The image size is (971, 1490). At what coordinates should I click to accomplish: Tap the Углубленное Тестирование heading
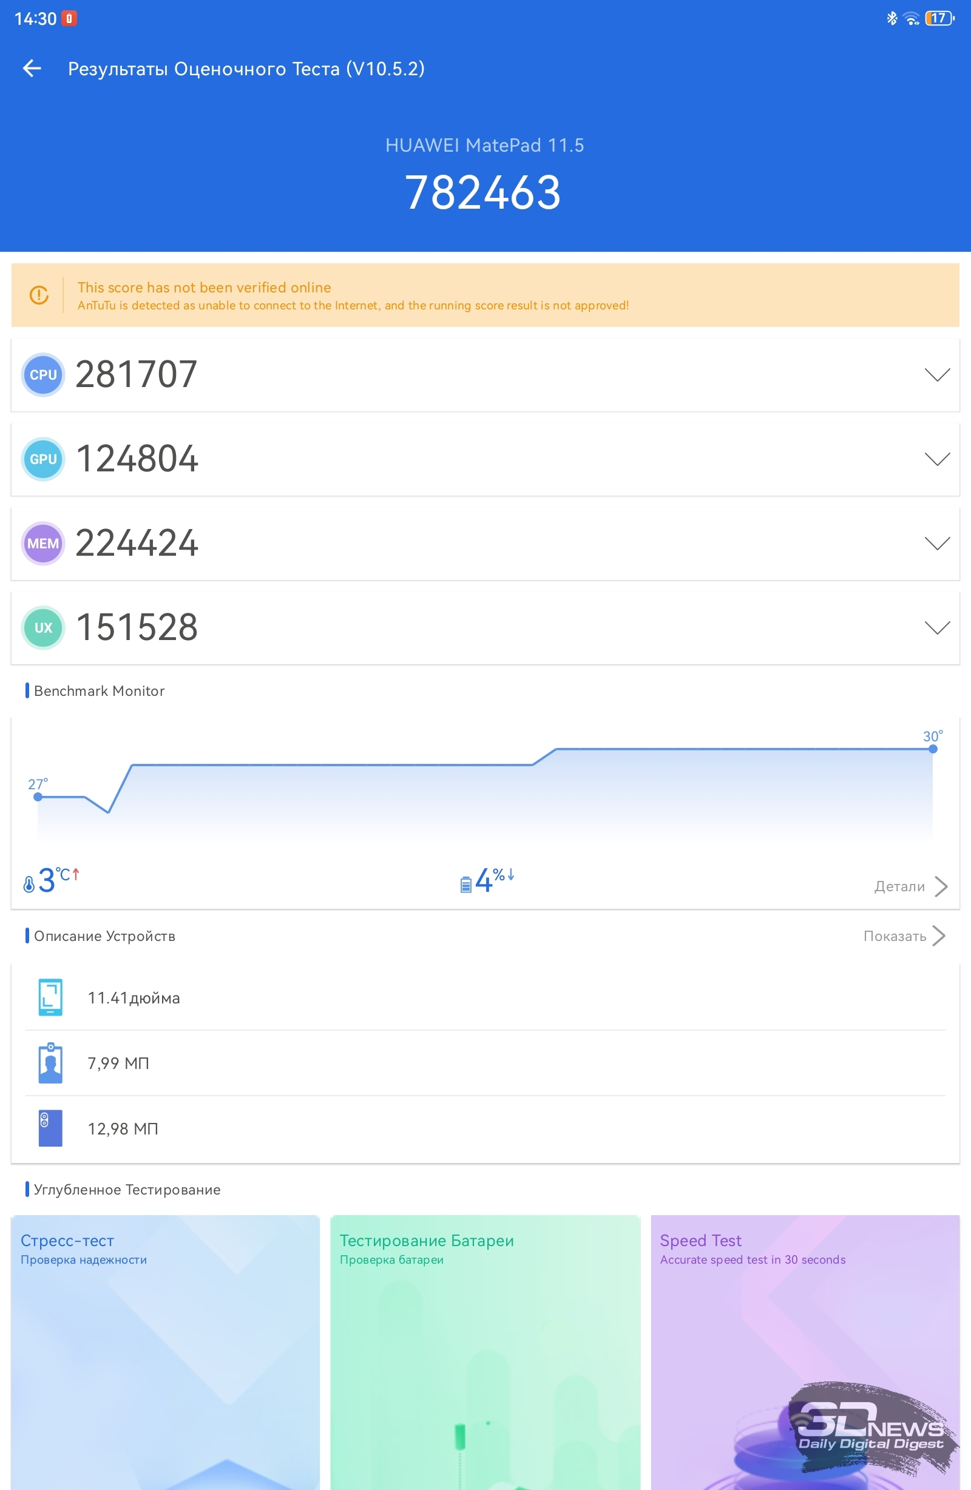[x=127, y=1190]
